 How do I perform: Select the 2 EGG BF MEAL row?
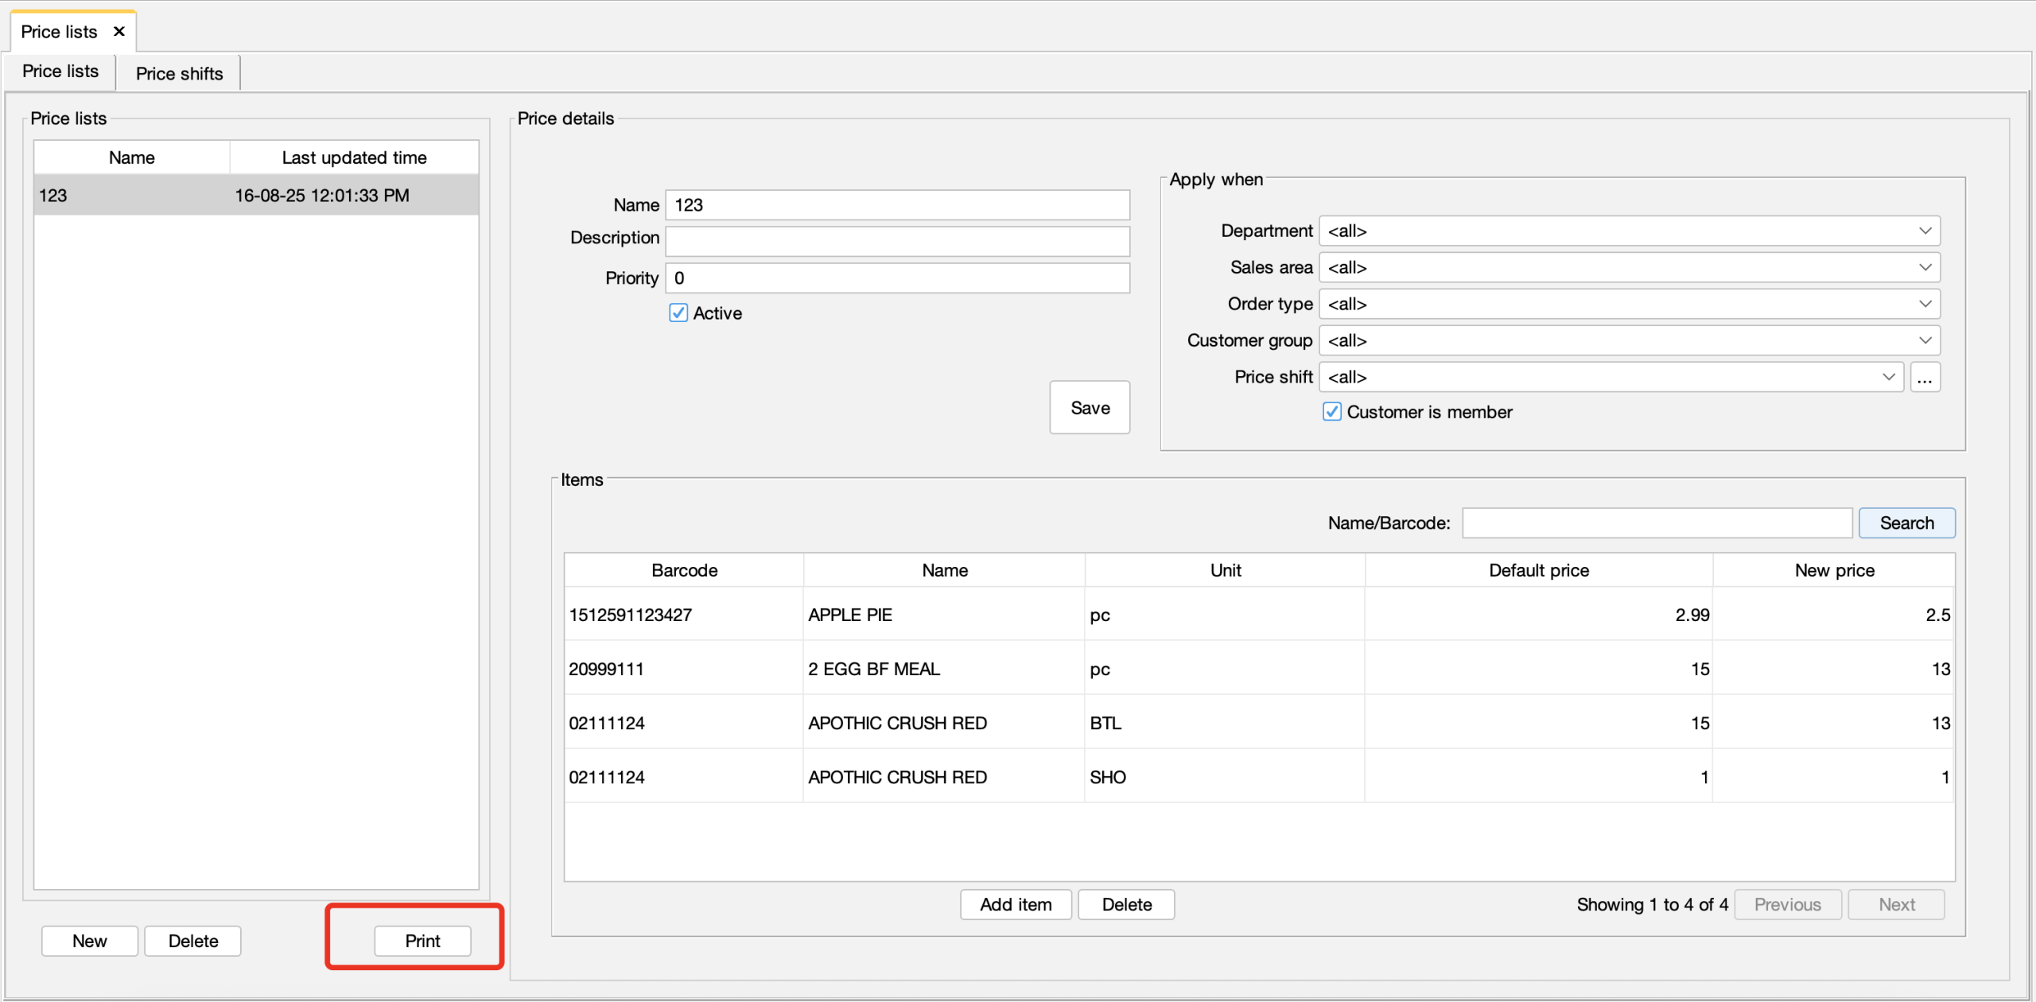(1260, 669)
